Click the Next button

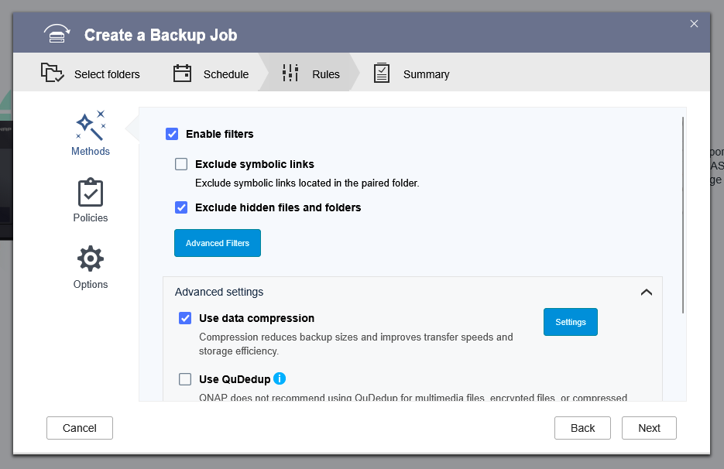point(649,428)
